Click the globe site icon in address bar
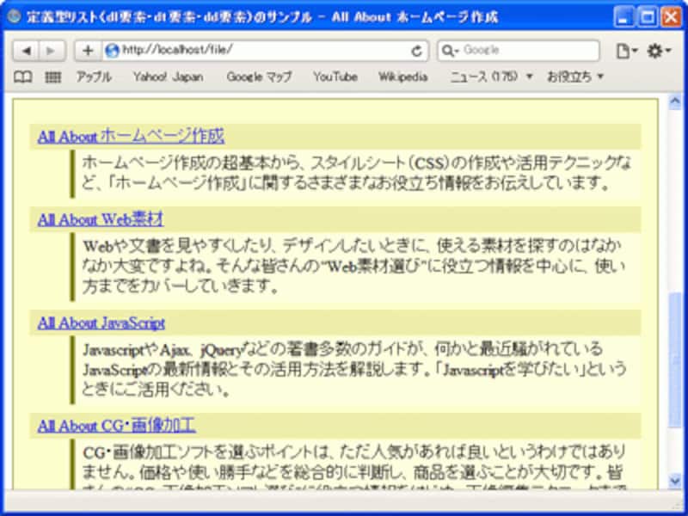The image size is (688, 516). click(x=113, y=51)
